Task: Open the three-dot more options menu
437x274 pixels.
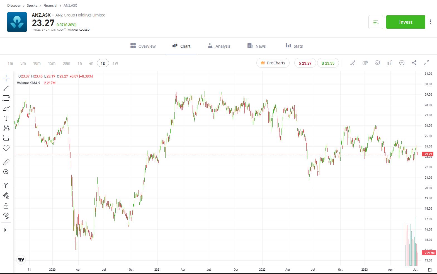Action: coord(430,22)
